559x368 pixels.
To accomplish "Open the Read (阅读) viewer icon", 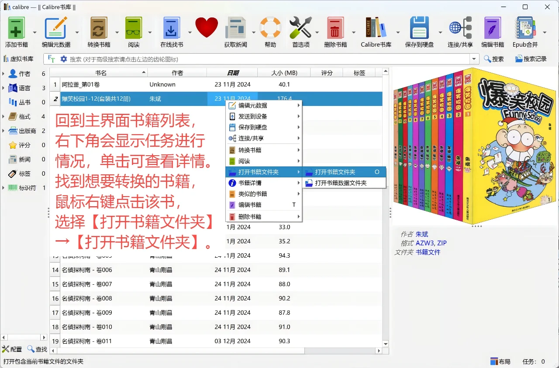I will click(x=134, y=28).
